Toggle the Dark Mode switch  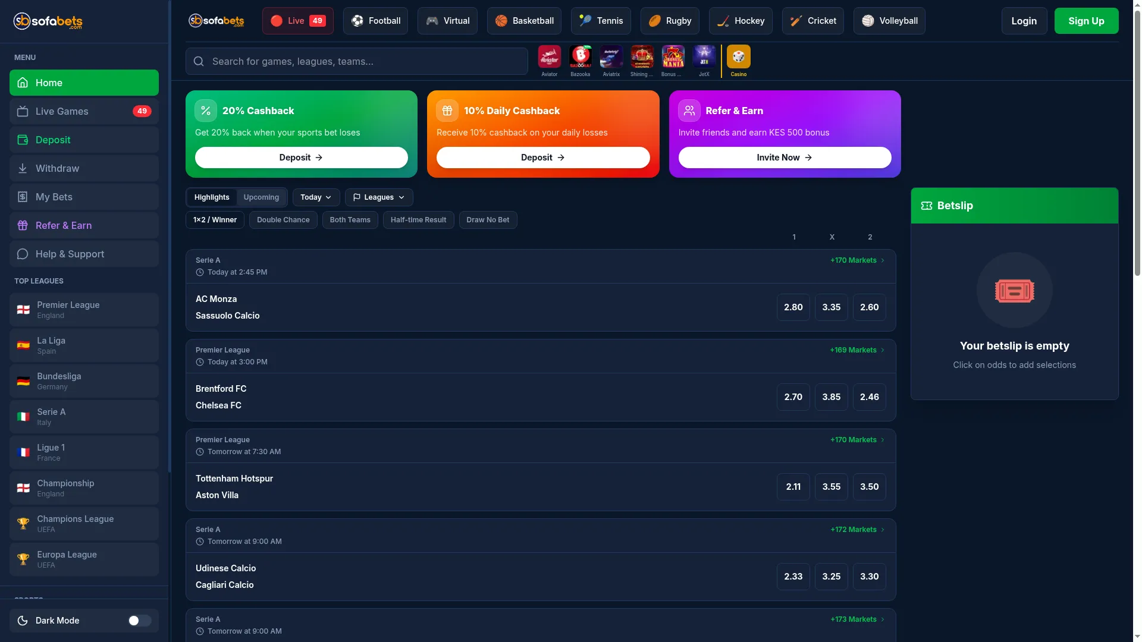tap(140, 621)
